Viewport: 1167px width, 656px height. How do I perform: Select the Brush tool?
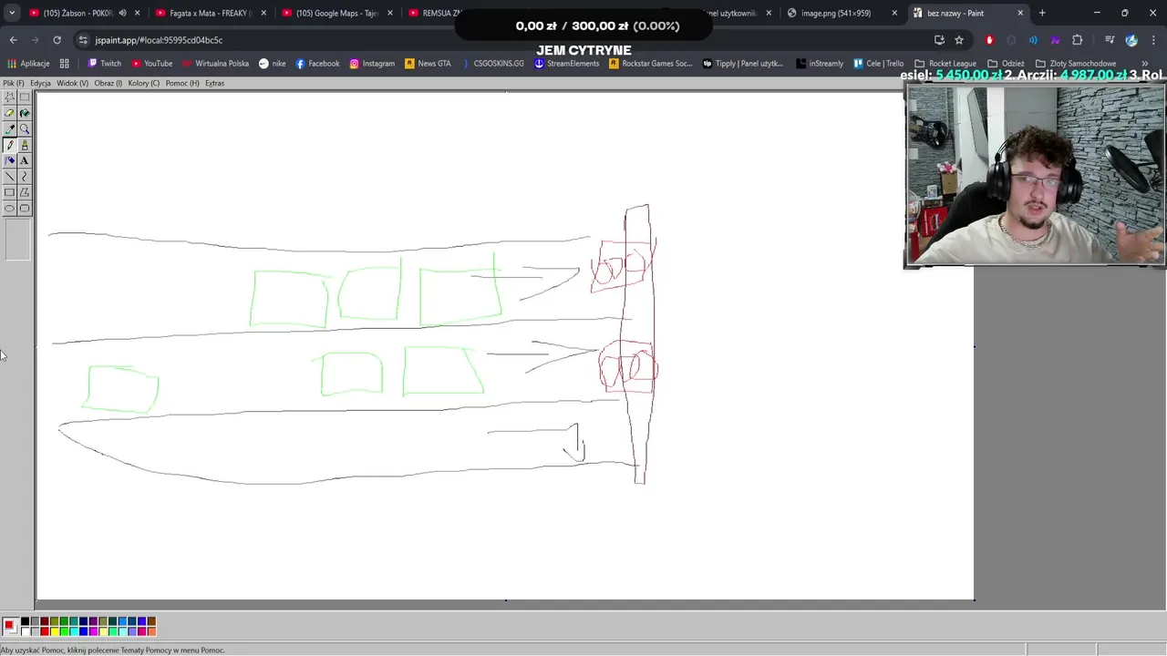coord(25,145)
